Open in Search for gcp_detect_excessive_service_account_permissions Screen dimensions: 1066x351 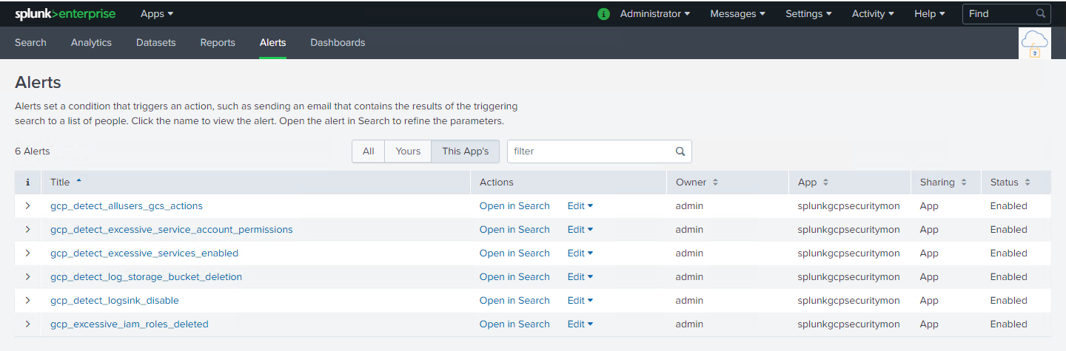[x=514, y=230]
